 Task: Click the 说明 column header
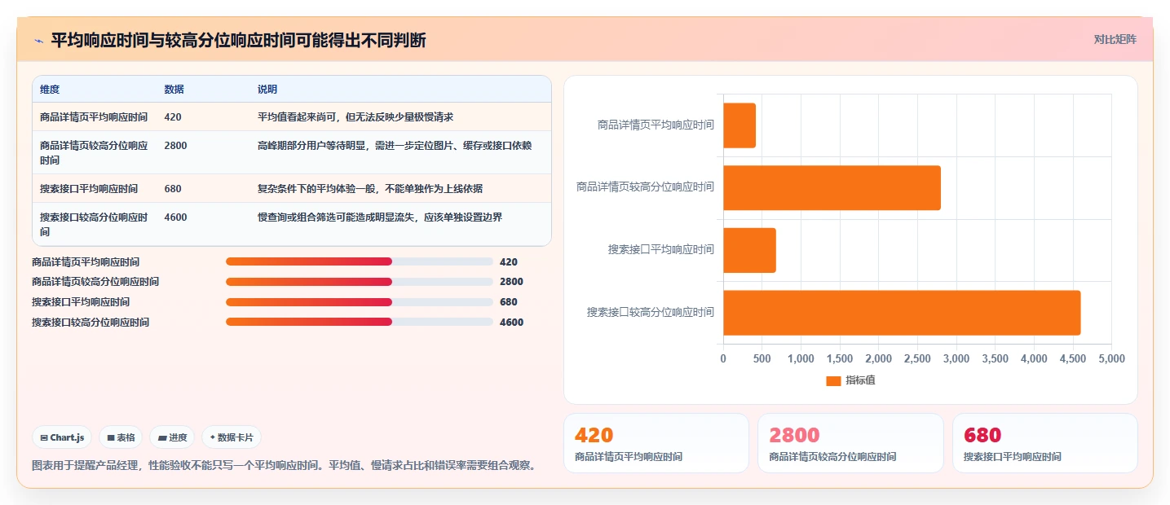pos(267,90)
